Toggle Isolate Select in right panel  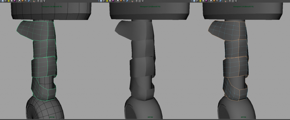coord(225,1)
